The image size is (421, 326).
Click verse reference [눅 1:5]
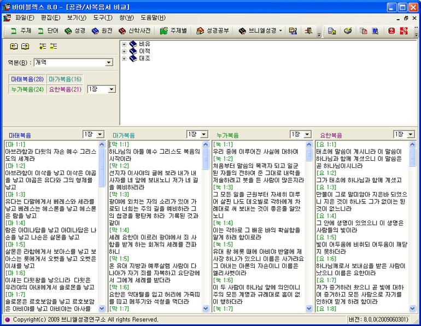pos(223,245)
